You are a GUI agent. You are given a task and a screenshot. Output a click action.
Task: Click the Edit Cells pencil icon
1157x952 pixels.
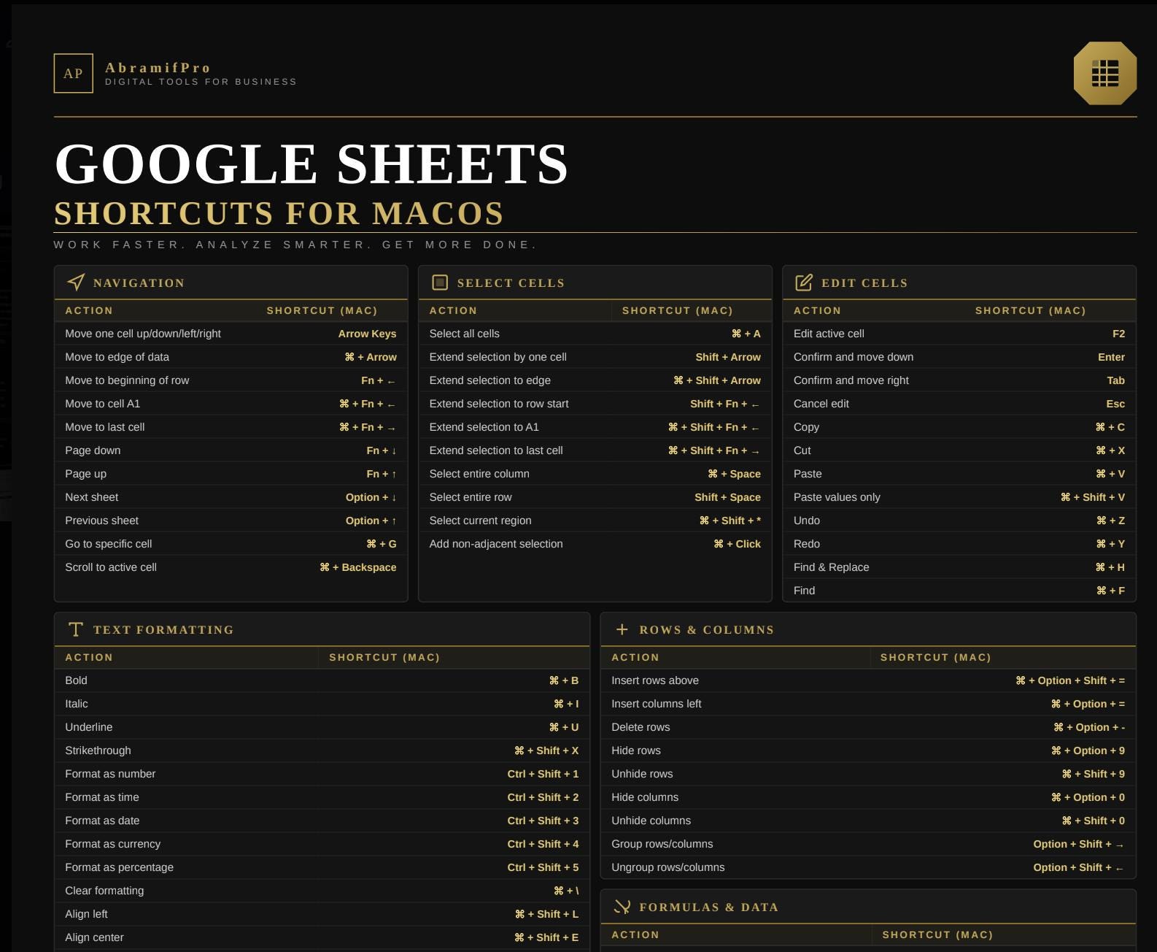[803, 283]
